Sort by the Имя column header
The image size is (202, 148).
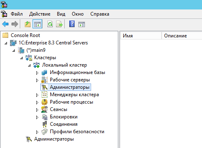[x=141, y=36]
